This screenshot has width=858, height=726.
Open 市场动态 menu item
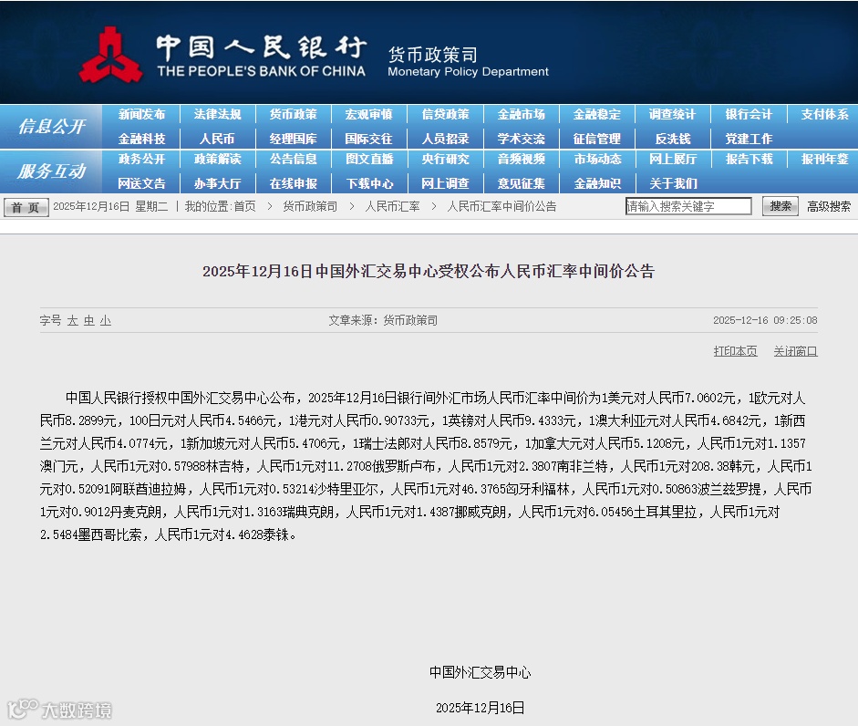pyautogui.click(x=597, y=160)
